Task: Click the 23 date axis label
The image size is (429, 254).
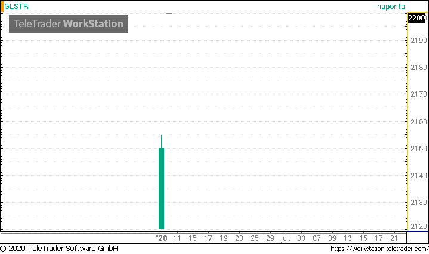Action: (x=239, y=238)
